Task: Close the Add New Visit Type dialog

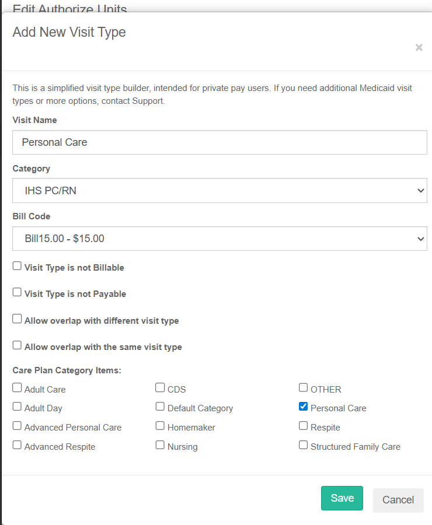Action: click(419, 48)
